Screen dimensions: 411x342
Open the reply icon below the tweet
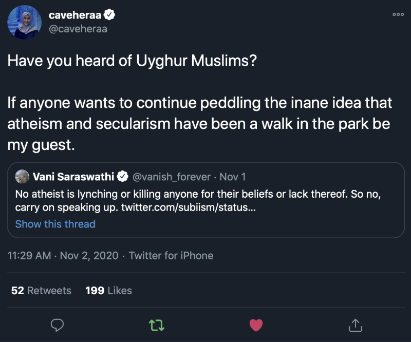57,325
